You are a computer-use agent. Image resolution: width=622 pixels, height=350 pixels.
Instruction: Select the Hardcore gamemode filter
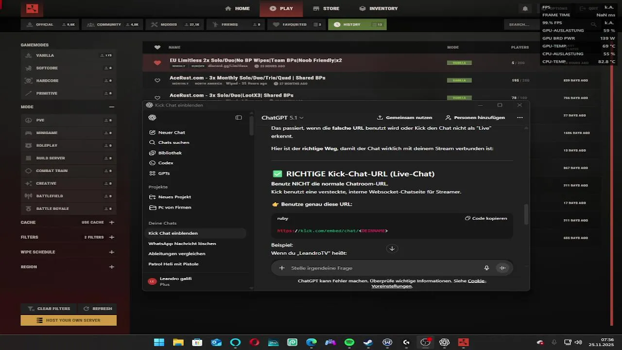point(69,81)
